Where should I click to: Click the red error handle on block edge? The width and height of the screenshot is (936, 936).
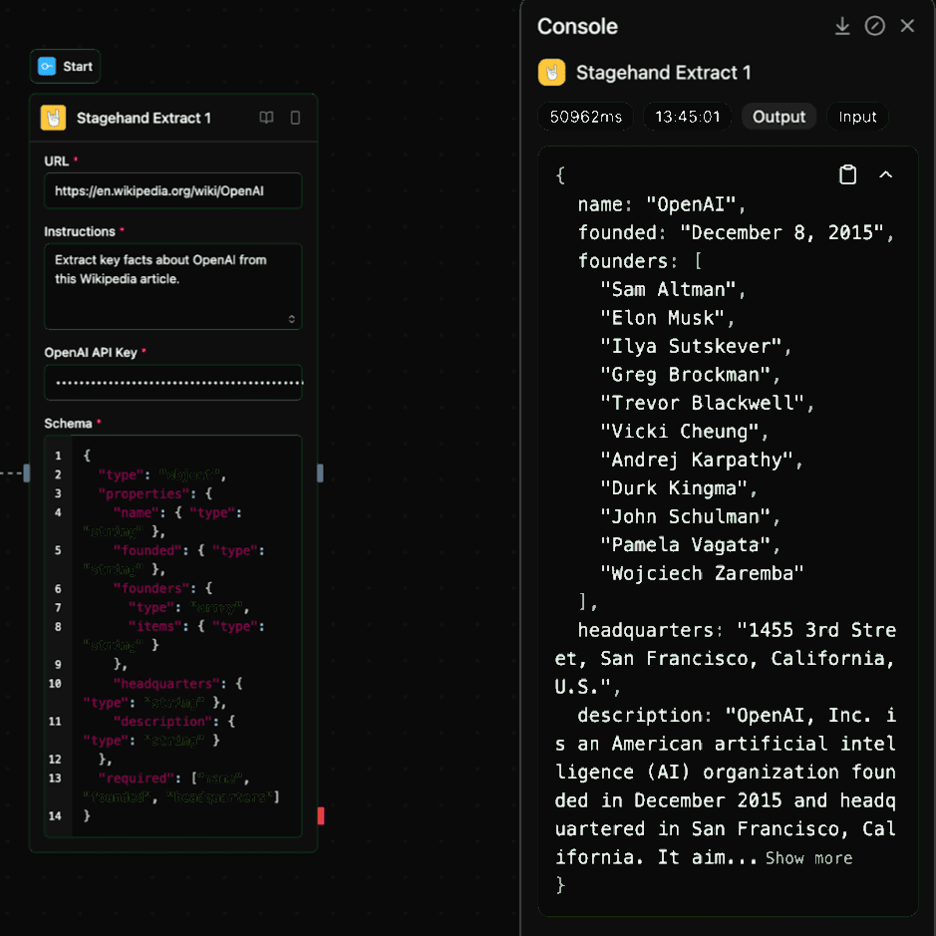pos(321,815)
